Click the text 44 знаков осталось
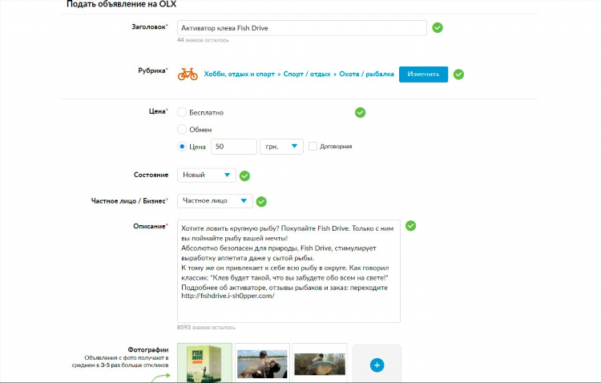The width and height of the screenshot is (601, 383). [x=203, y=40]
